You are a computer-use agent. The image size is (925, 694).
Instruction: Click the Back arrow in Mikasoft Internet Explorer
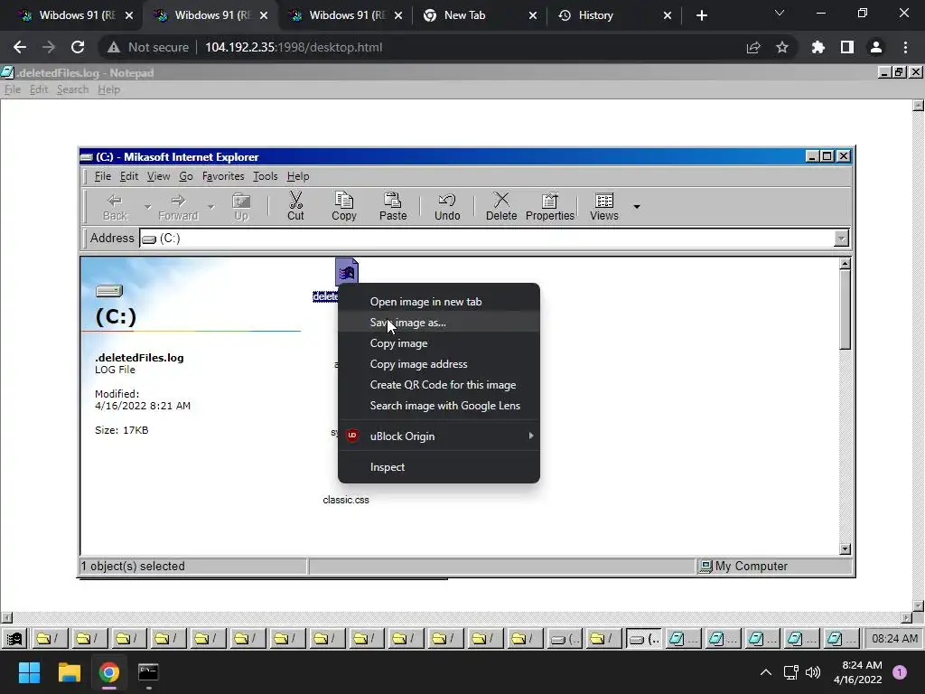click(x=115, y=200)
